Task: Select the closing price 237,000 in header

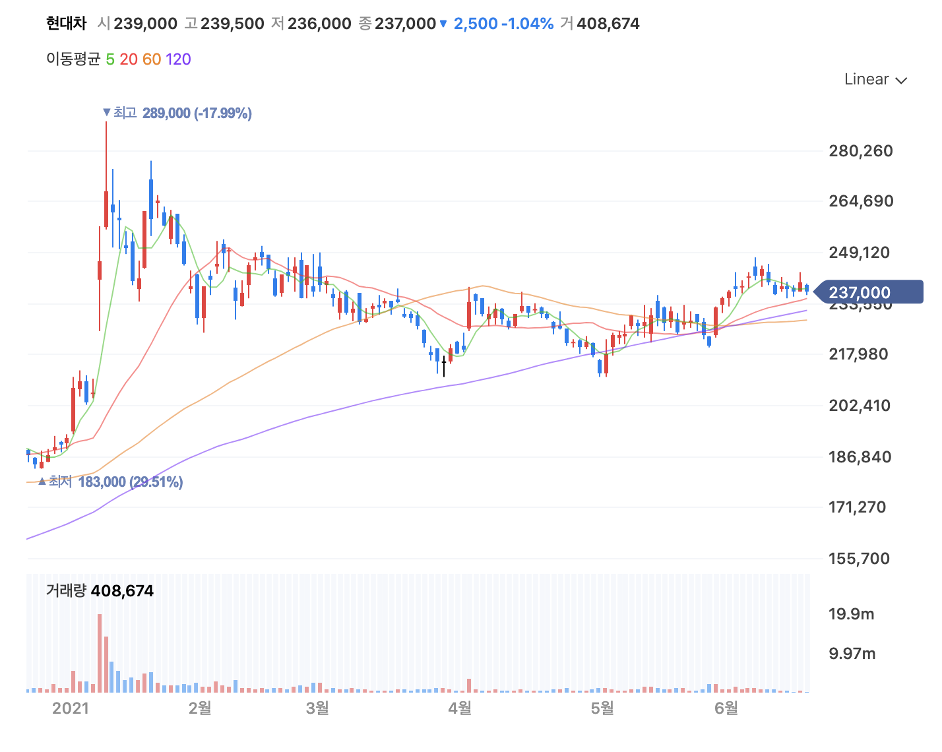Action: point(405,24)
